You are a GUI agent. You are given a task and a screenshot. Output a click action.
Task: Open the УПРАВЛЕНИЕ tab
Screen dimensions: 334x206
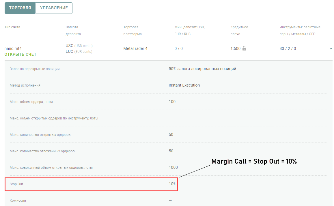point(54,8)
